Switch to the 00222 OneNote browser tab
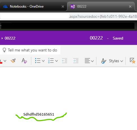The image size is (137, 130). (x=101, y=6)
